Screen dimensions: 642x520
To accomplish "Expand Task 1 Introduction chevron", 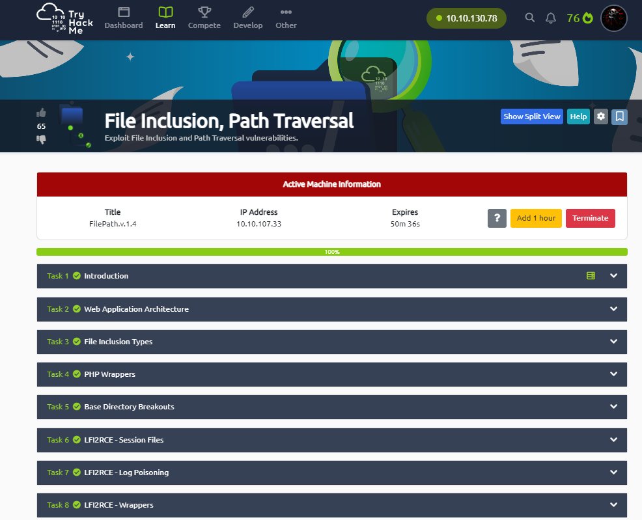I will 613,276.
